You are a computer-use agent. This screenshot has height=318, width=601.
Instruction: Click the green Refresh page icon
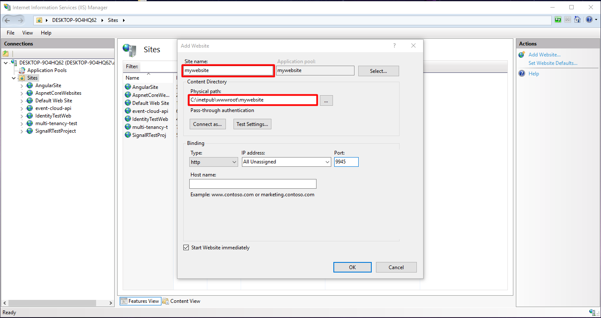(x=558, y=20)
